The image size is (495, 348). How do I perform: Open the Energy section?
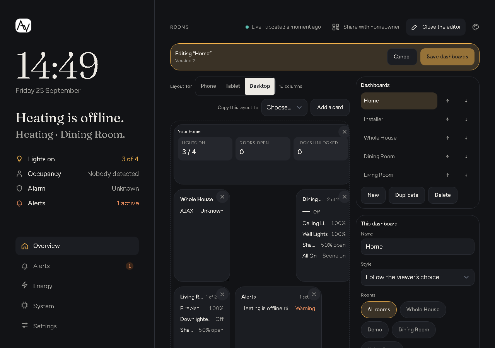77,286
